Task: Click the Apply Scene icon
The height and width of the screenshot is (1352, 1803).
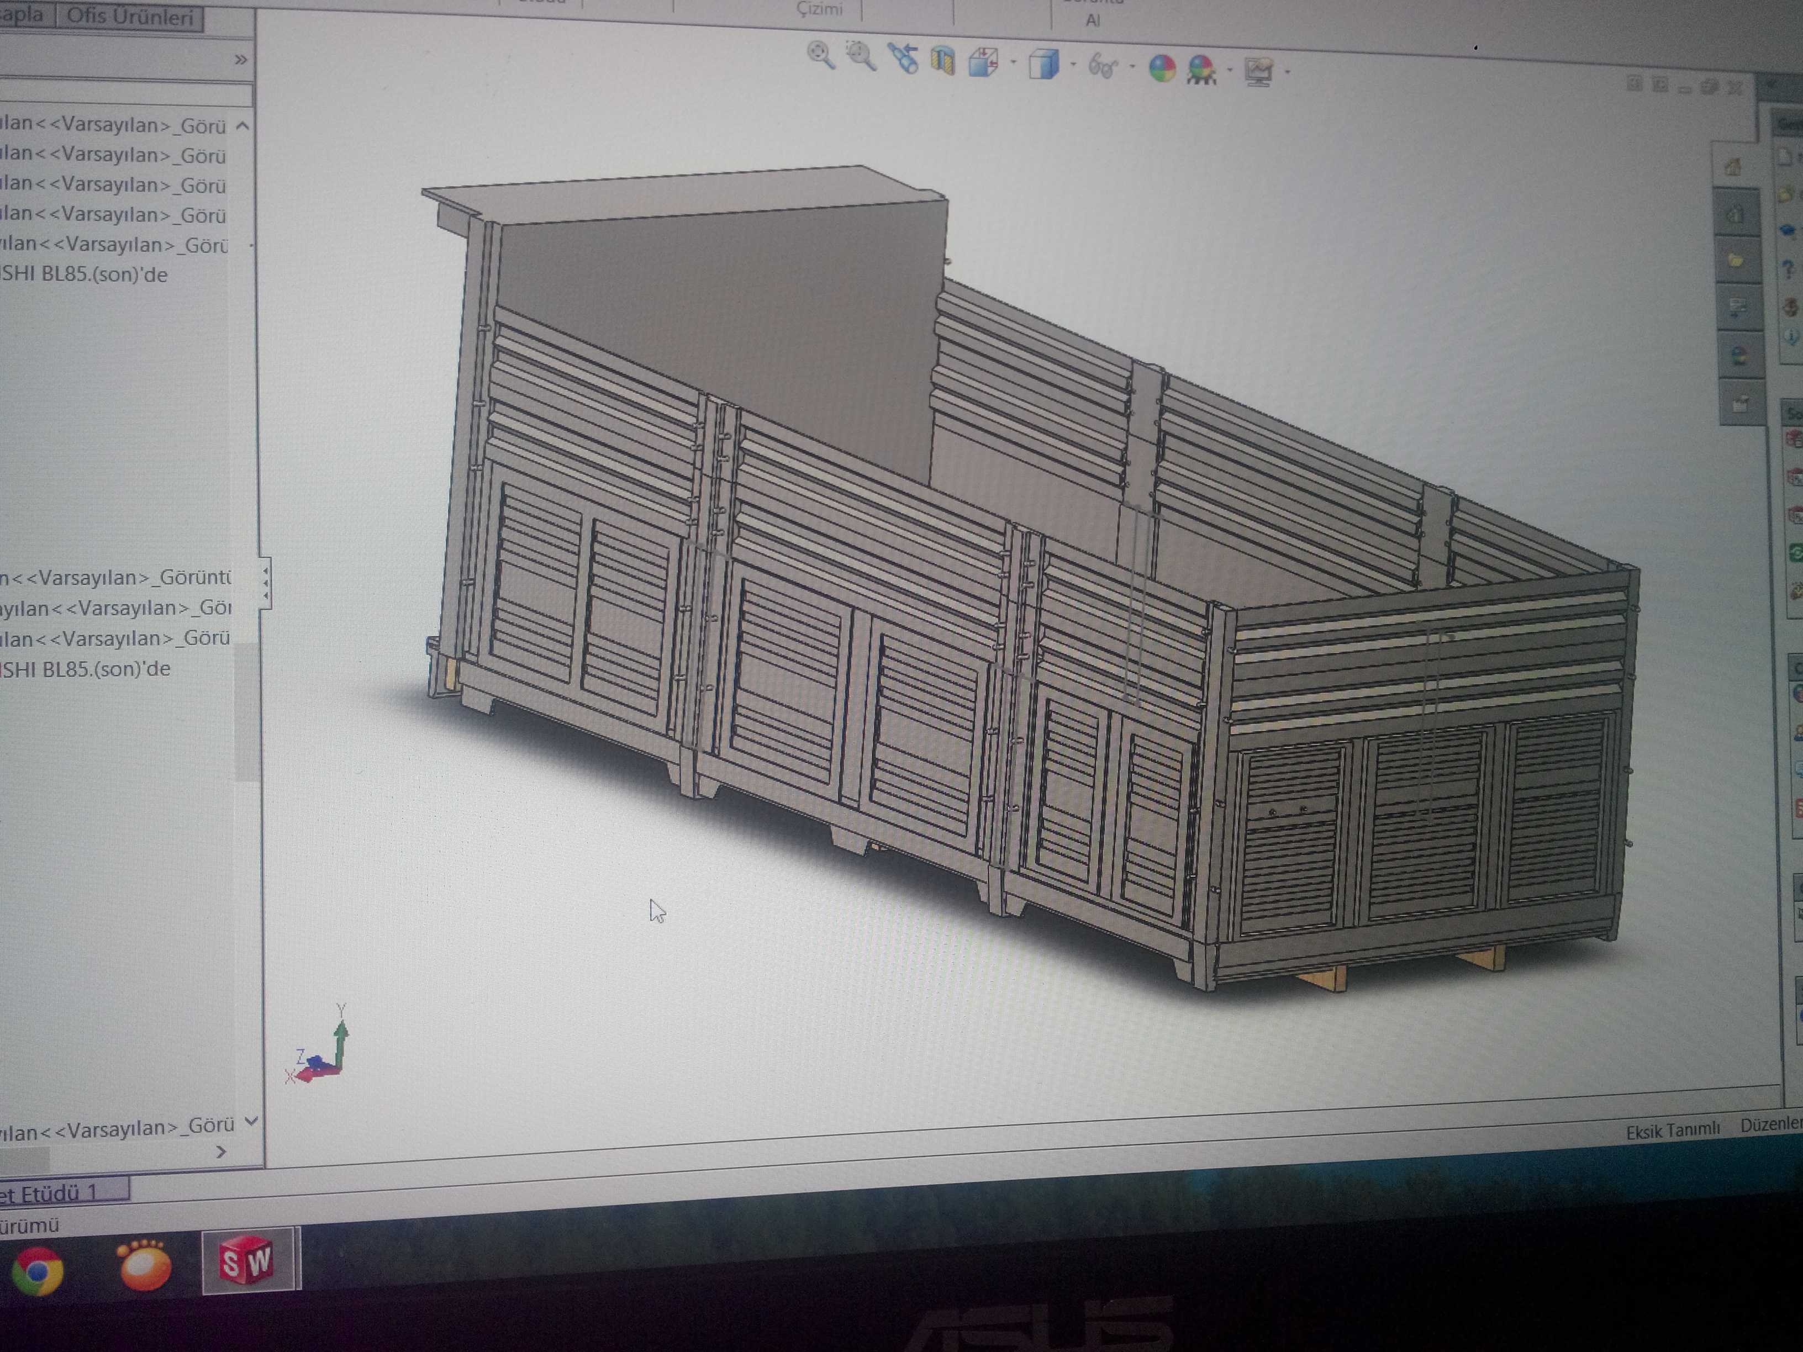Action: click(x=1202, y=70)
